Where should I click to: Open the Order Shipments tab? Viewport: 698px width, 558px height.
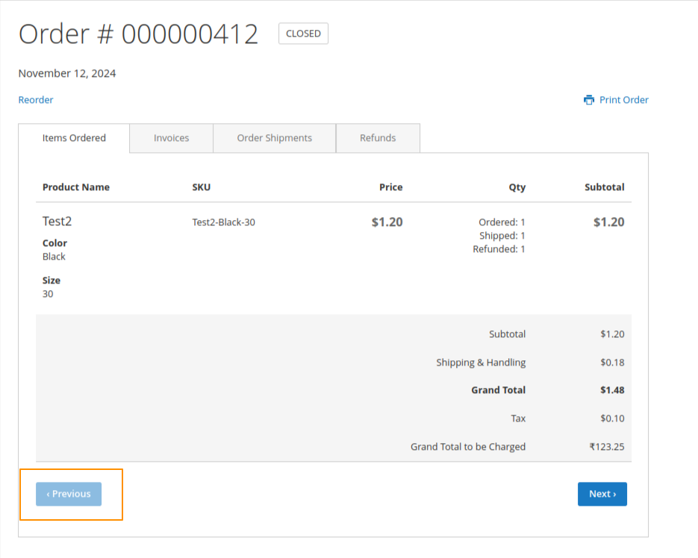point(274,138)
